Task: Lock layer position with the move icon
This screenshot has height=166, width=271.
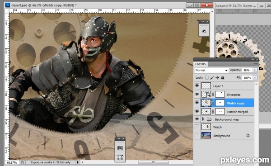Action: pyautogui.click(x=217, y=78)
